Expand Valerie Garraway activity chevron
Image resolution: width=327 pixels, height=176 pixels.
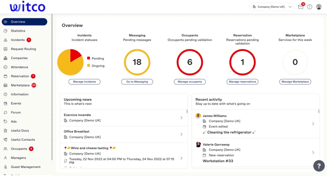coord(313,152)
